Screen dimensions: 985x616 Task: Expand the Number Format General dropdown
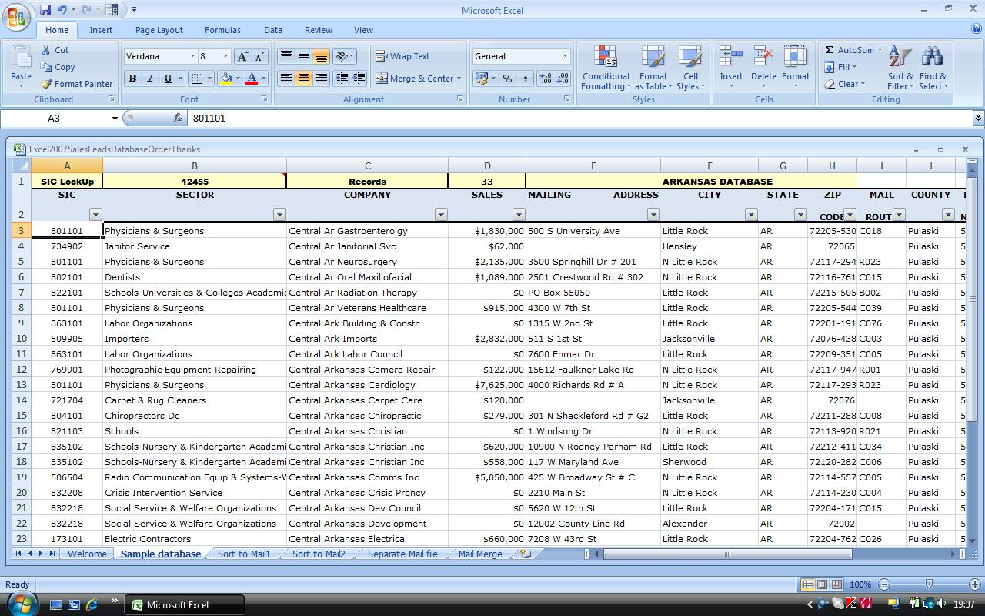(564, 56)
